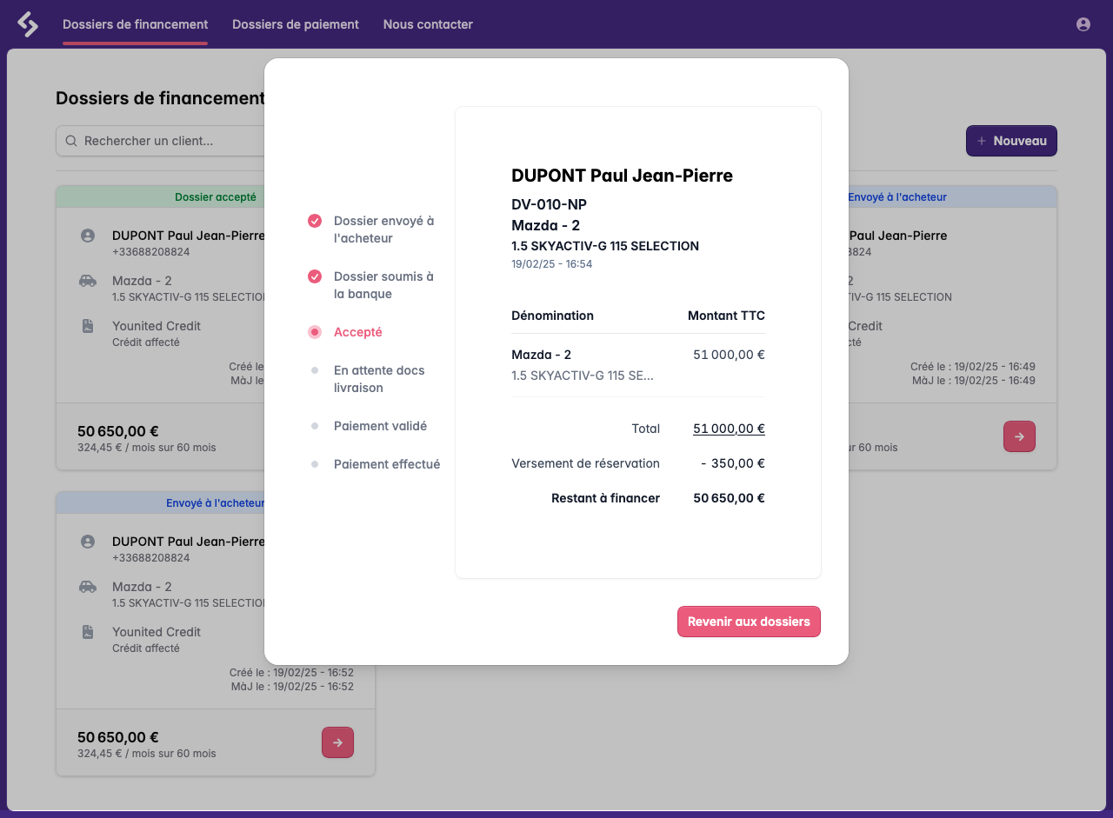Click the underlined Total amount 51 000,00 €

pyautogui.click(x=729, y=429)
